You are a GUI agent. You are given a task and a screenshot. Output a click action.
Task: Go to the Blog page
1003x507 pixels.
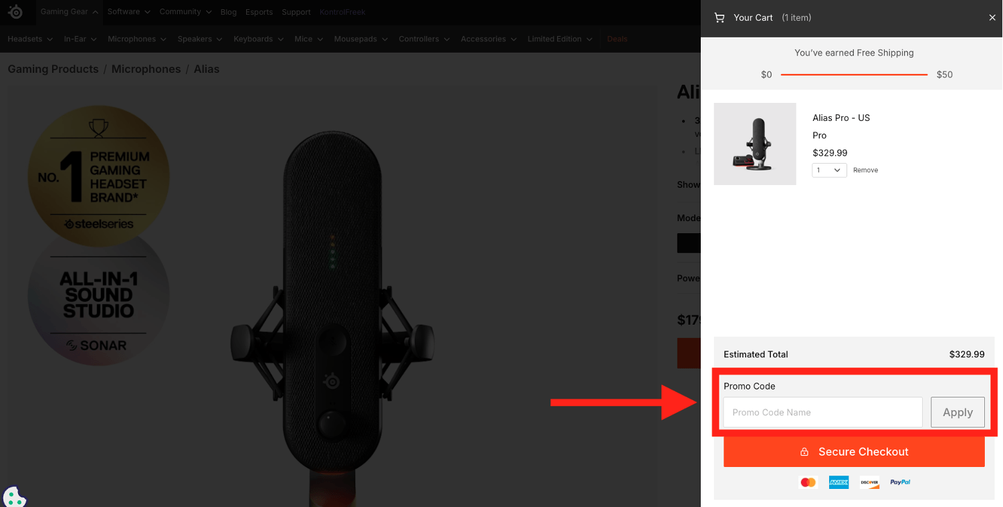229,12
